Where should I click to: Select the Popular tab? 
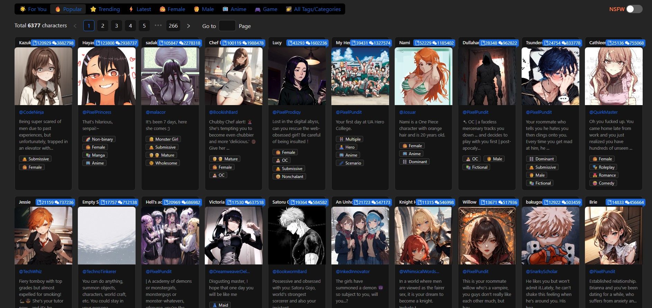(x=68, y=9)
